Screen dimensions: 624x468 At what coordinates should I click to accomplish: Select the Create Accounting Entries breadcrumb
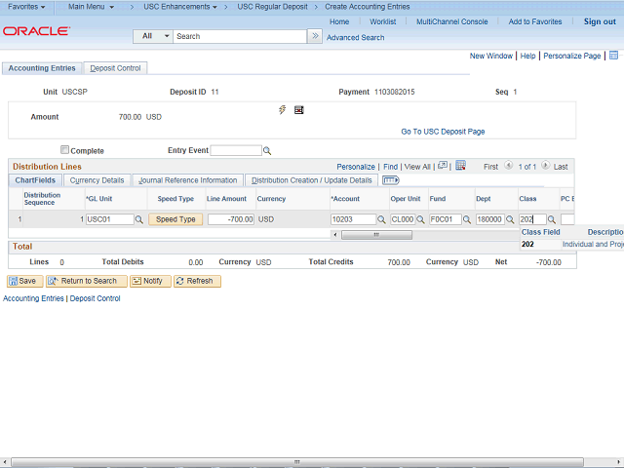click(x=367, y=7)
